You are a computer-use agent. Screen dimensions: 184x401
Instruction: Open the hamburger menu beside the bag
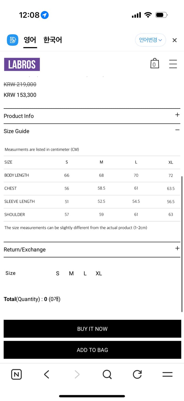point(173,64)
